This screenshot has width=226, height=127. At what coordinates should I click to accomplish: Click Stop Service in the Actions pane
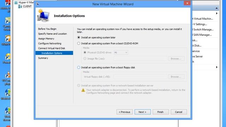pos(196,51)
